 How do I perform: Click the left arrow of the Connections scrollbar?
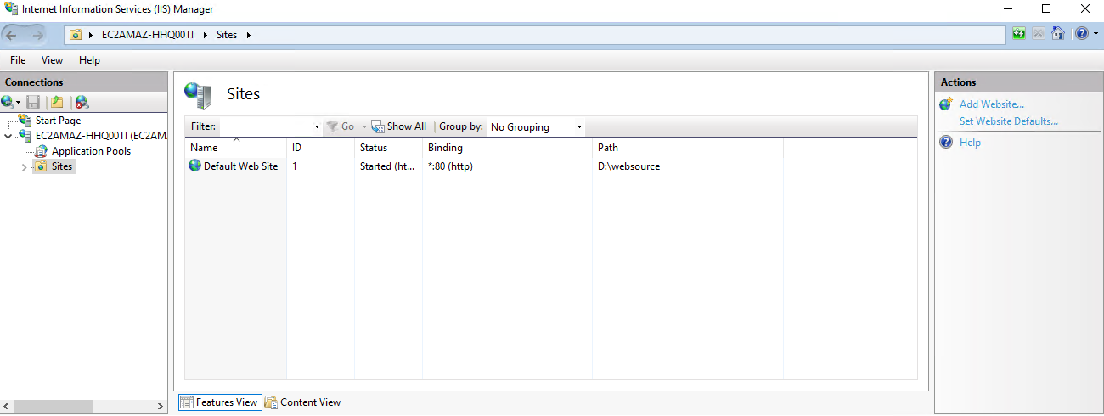pyautogui.click(x=6, y=407)
